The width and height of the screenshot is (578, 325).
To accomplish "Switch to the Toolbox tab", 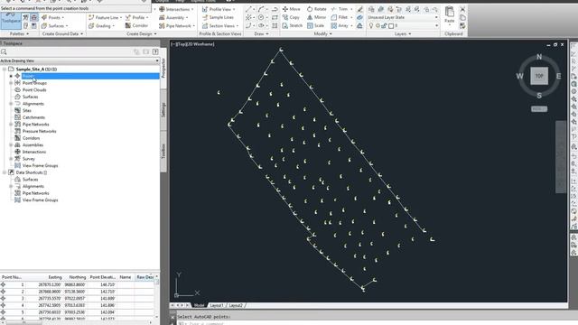I will (163, 151).
